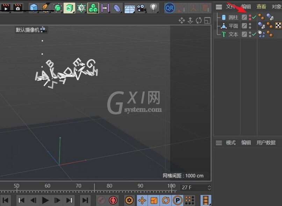This screenshot has width=282, height=206.
Task: Select the Spline Pen tool
Action: click(46, 8)
